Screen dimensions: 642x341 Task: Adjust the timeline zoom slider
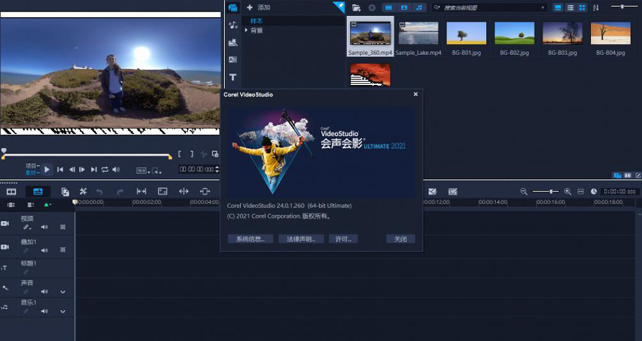(x=546, y=192)
